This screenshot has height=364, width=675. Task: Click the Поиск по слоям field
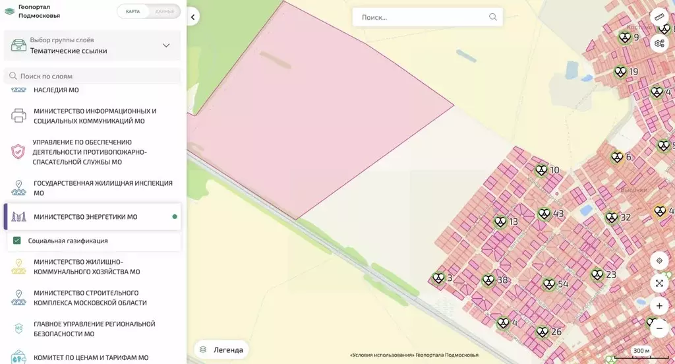pos(92,76)
